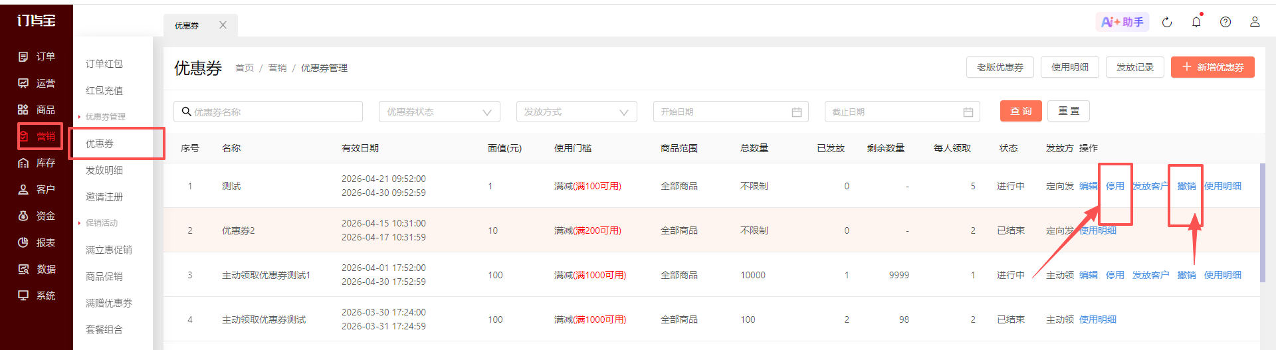This screenshot has height=350, width=1276.
Task: Click the table's vertical scrollbar
Action: 1262,222
